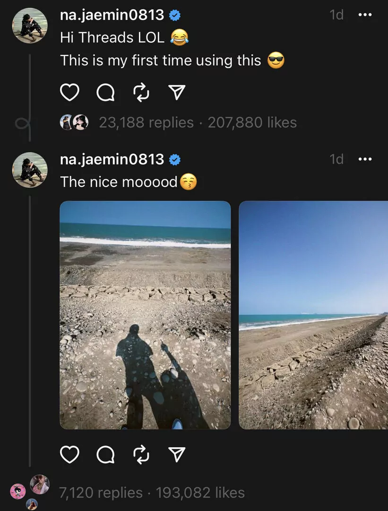
Task: Like 'The nice mooood' post
Action: click(70, 455)
